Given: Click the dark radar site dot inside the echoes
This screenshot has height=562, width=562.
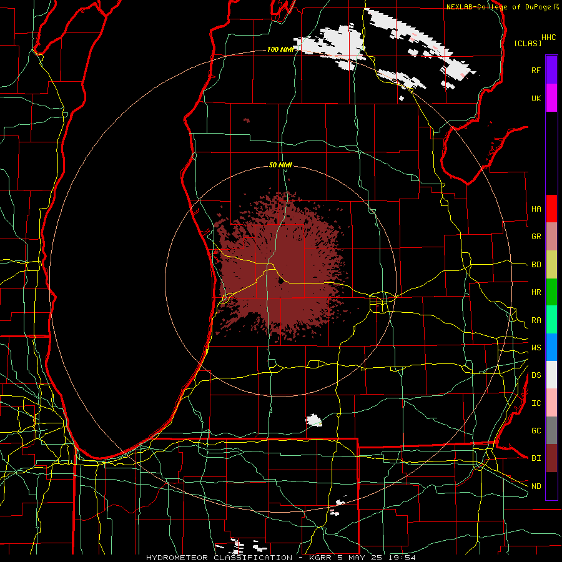Looking at the screenshot, I should point(280,281).
